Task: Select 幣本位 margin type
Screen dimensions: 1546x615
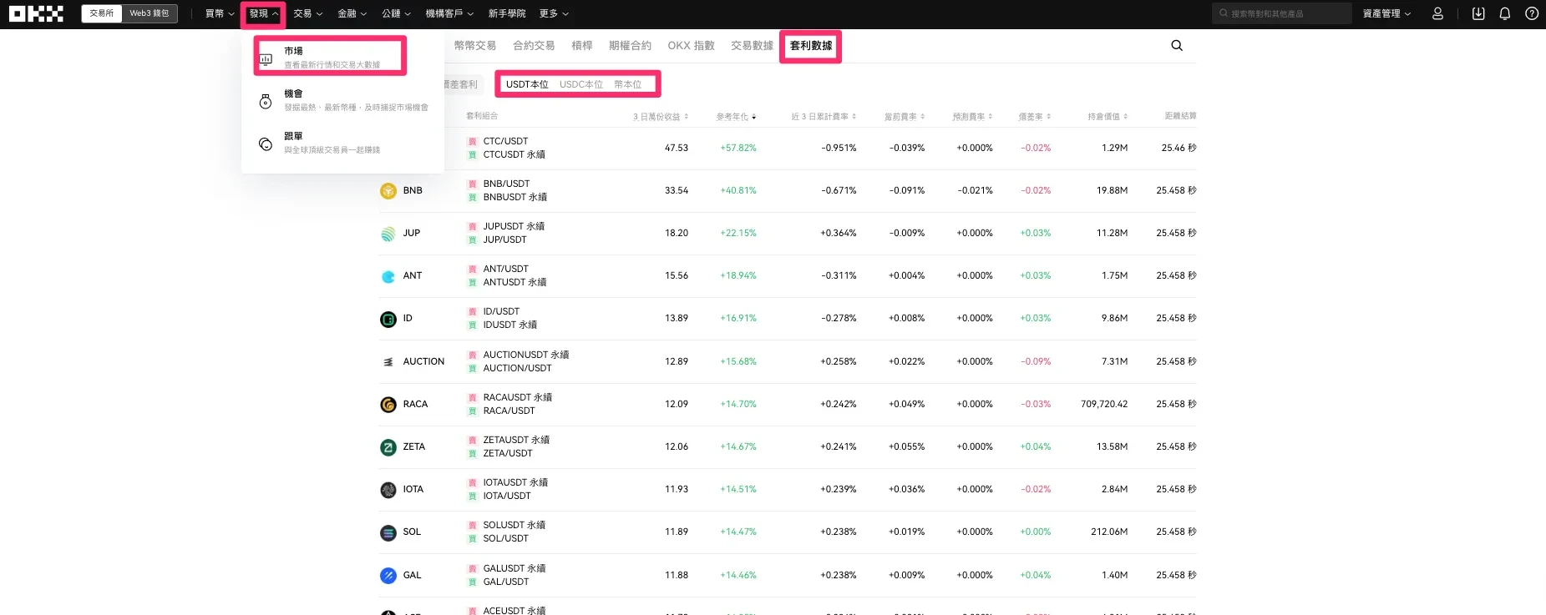Action: [627, 84]
